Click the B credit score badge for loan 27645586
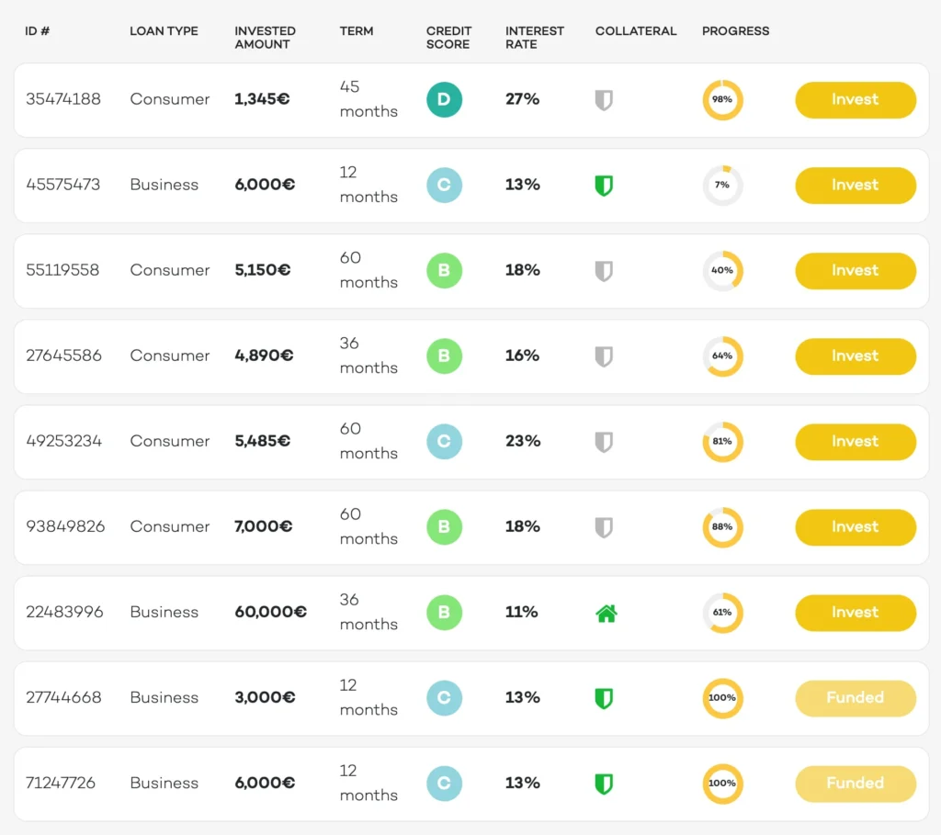 (444, 355)
